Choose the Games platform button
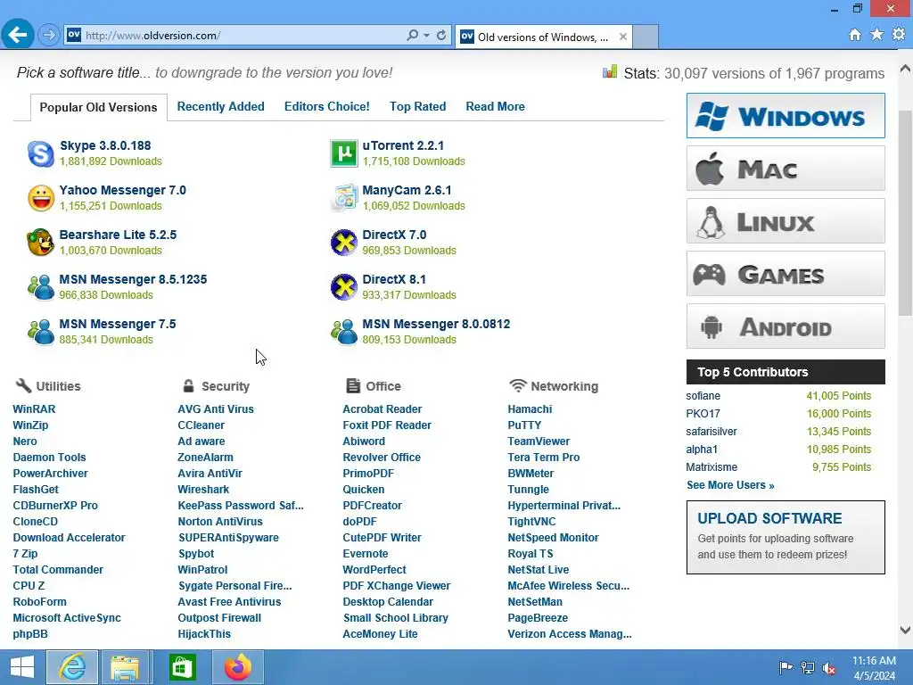 [786, 274]
